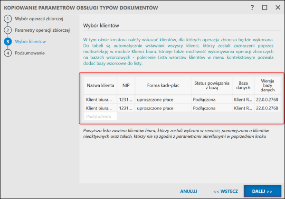Click the step 2 circle icon
The image size is (285, 199).
click(8, 30)
